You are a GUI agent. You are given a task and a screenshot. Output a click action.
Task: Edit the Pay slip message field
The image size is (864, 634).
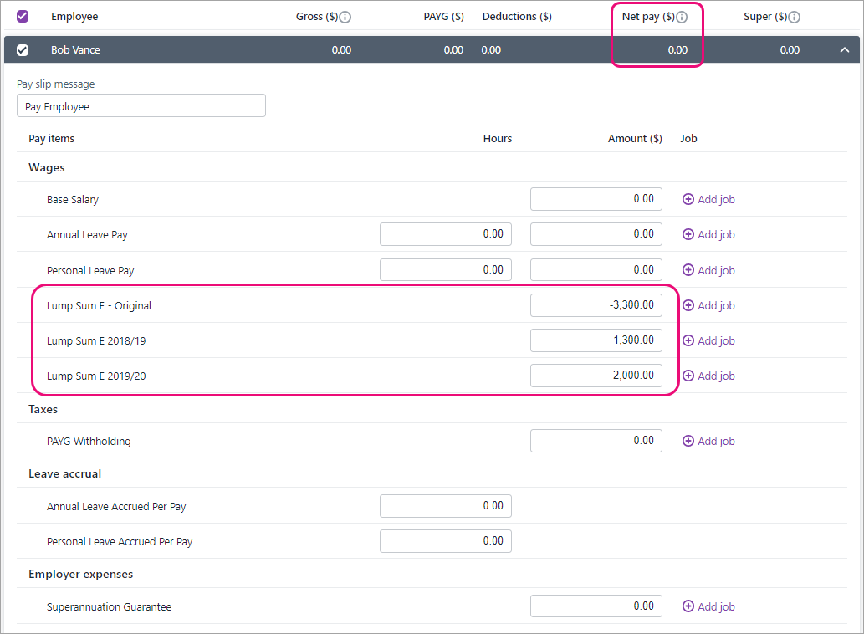point(141,106)
